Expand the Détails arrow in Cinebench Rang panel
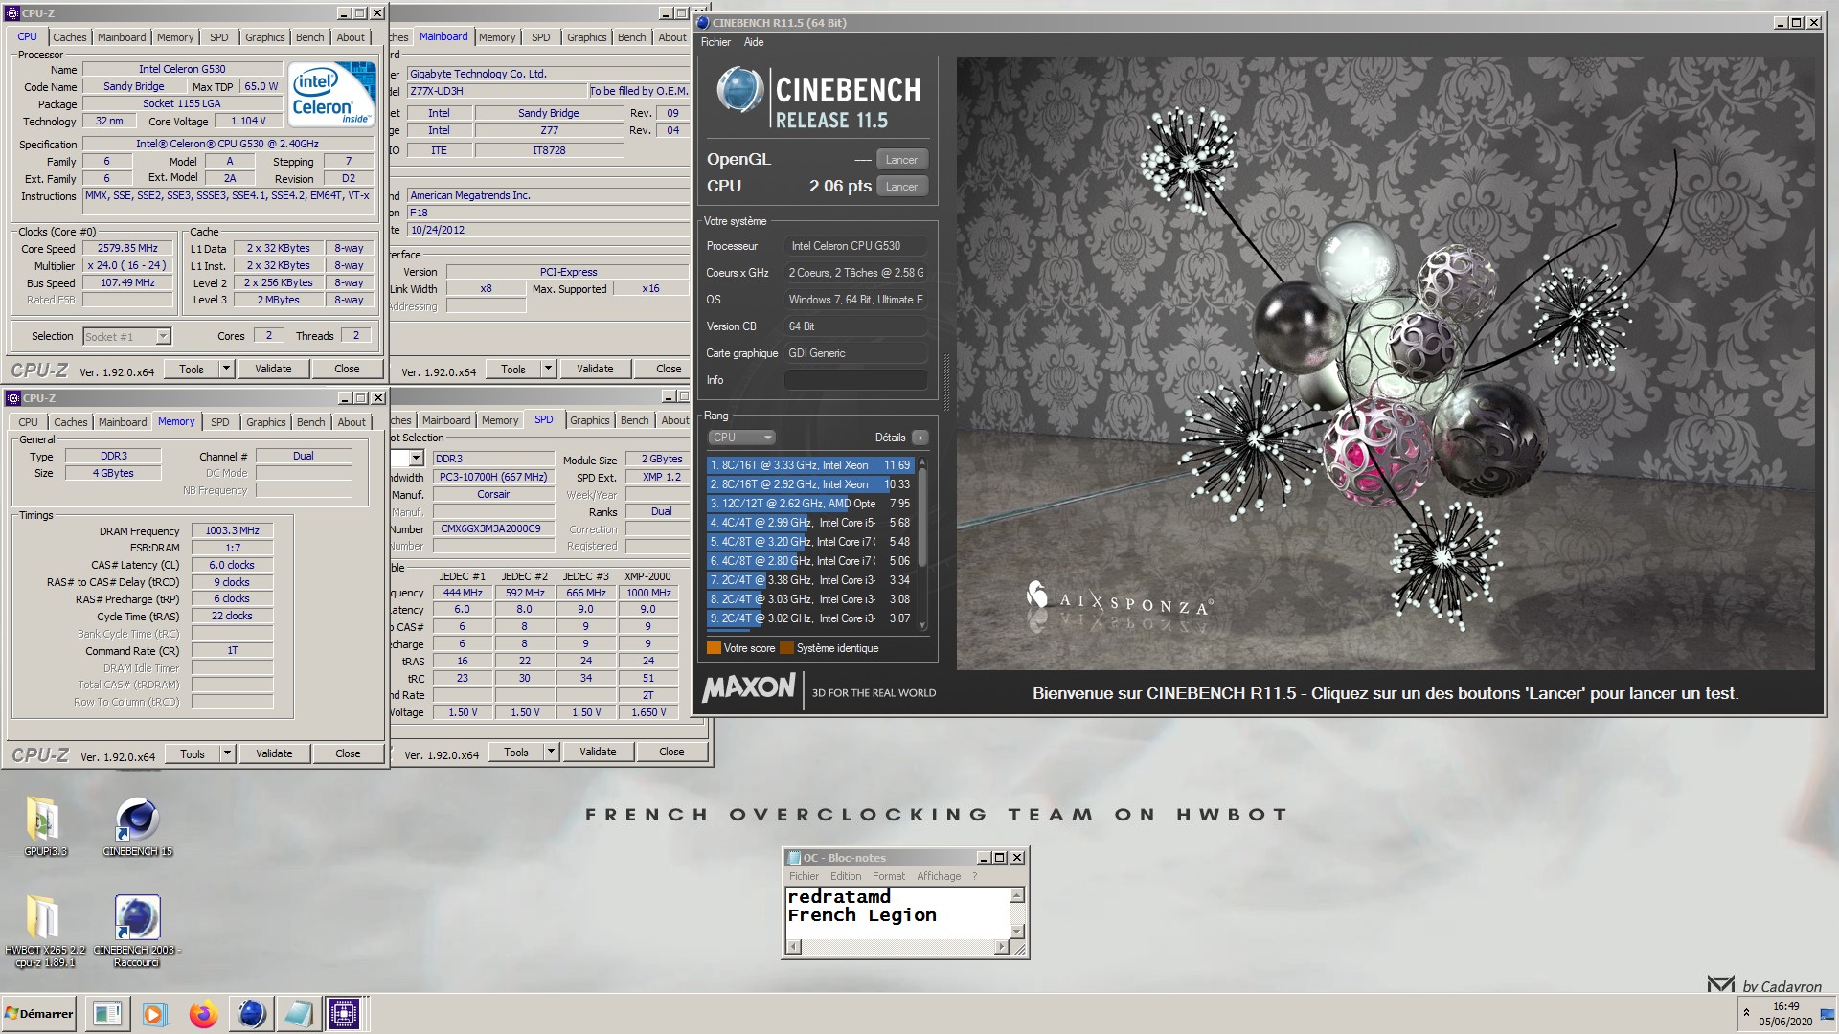The width and height of the screenshot is (1839, 1034). (x=919, y=438)
